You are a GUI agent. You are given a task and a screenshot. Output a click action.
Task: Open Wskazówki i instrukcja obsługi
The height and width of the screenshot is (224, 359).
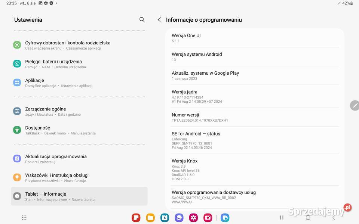coord(79,177)
